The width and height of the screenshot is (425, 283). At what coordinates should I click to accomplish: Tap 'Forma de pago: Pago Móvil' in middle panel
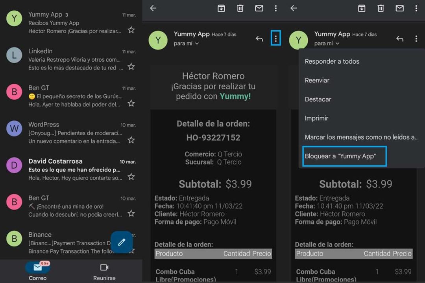[x=196, y=222]
